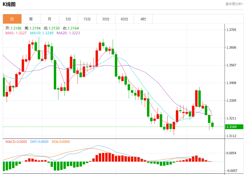This screenshot has width=246, height=175.
Task: Click the last green candlestick on the chart
Action: click(x=213, y=125)
